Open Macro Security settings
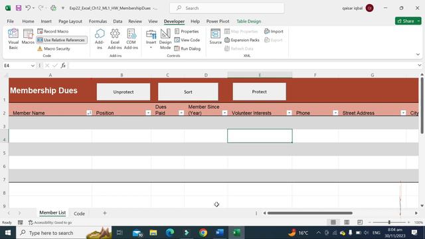This screenshot has height=239, width=425. pyautogui.click(x=54, y=48)
